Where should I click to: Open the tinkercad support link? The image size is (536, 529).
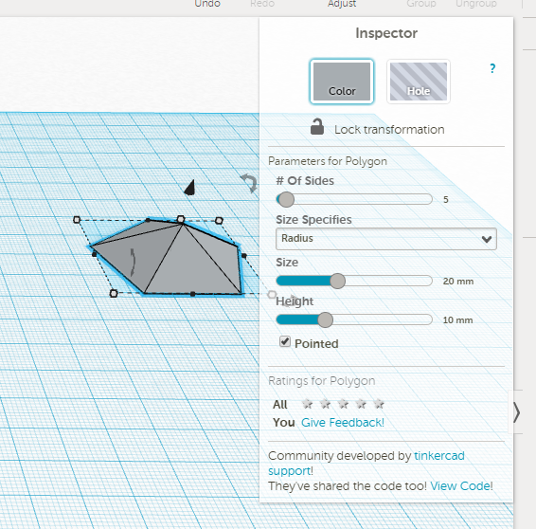click(439, 456)
